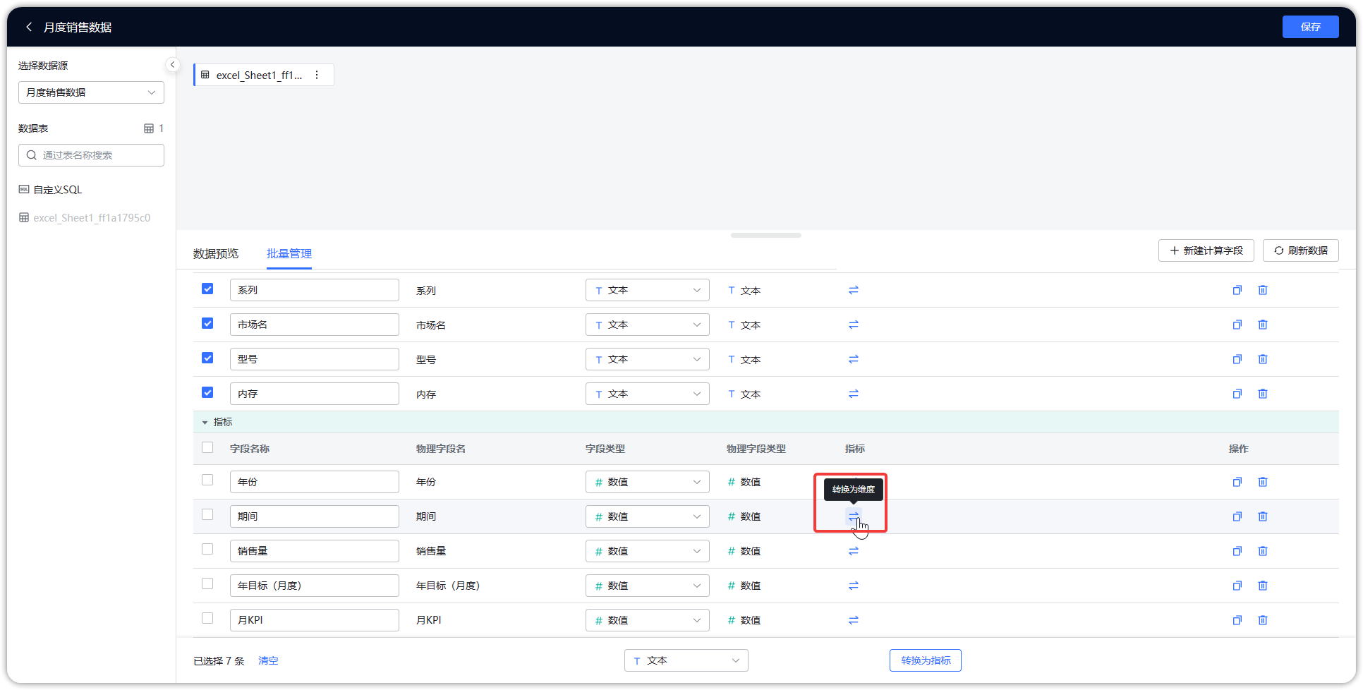Collapse the 指标 section
The image size is (1363, 690).
click(x=205, y=422)
